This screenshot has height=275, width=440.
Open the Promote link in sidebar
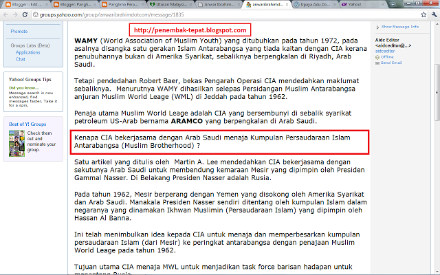point(19,32)
